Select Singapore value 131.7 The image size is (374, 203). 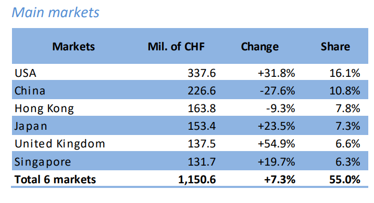[x=202, y=162]
